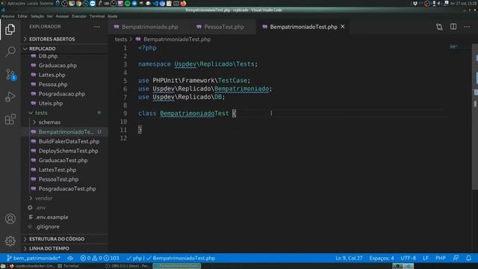The height and width of the screenshot is (269, 478).
Task: Collapse the tests folder
Action: [x=64, y=113]
